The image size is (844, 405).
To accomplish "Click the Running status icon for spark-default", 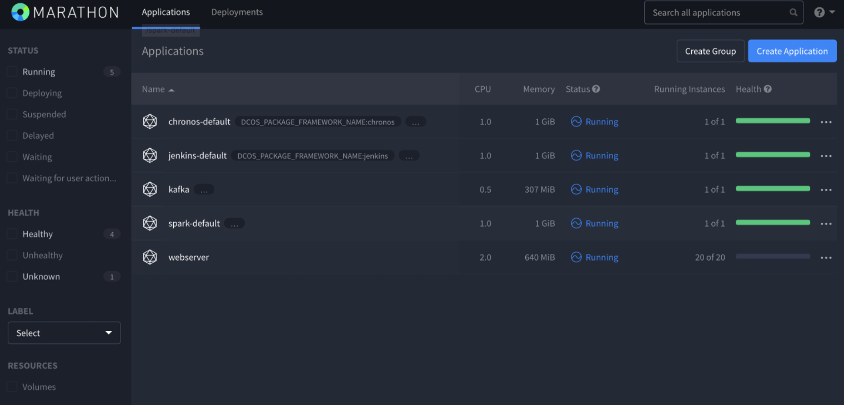I will [576, 223].
